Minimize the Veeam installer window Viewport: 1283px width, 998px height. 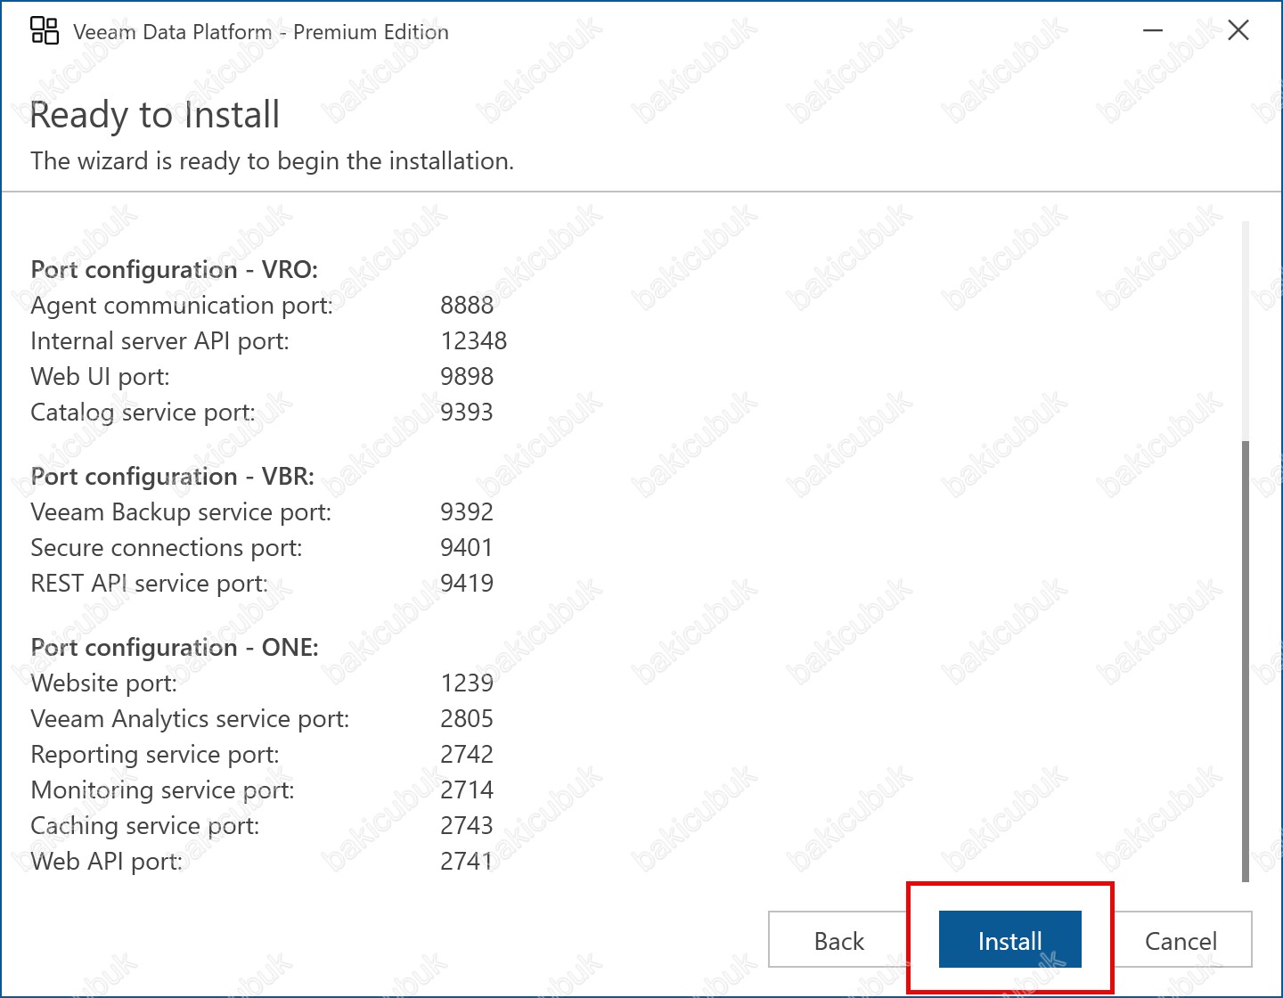tap(1153, 31)
